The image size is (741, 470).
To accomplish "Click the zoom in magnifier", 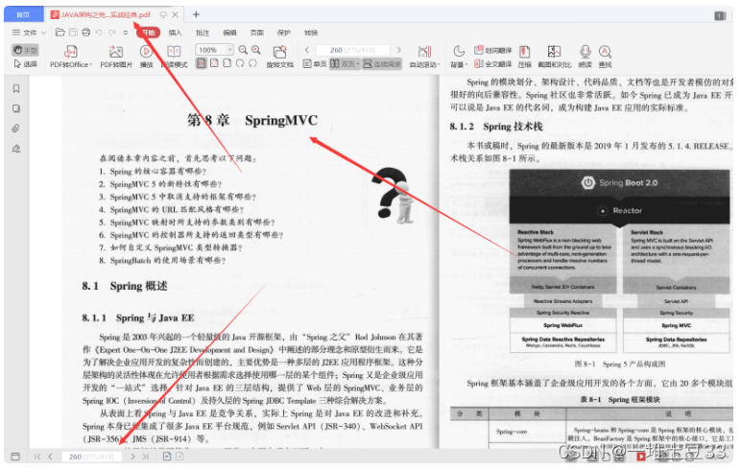I will [x=256, y=50].
